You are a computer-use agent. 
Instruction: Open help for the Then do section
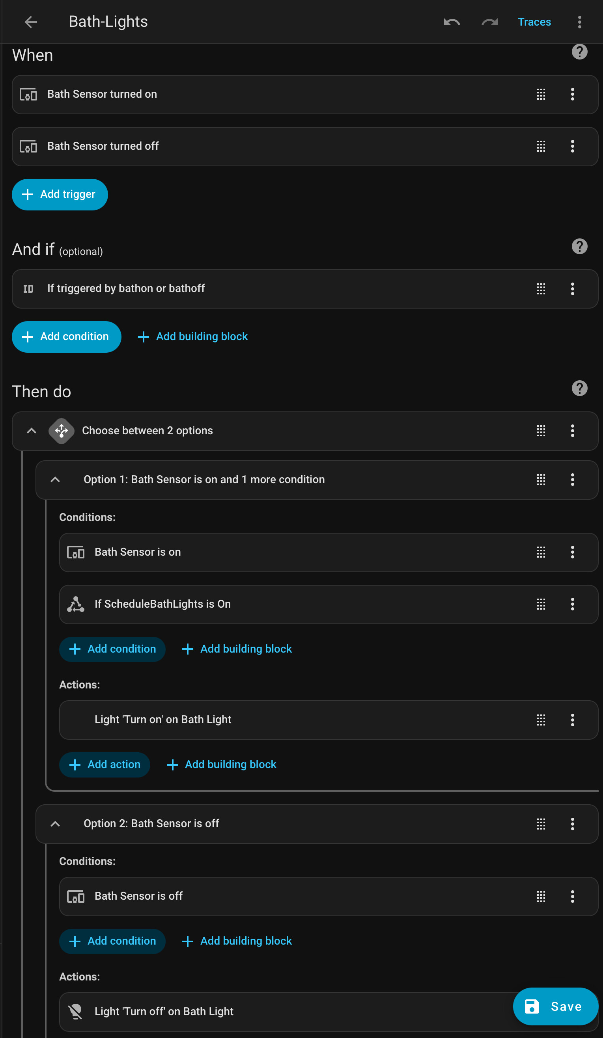(579, 389)
